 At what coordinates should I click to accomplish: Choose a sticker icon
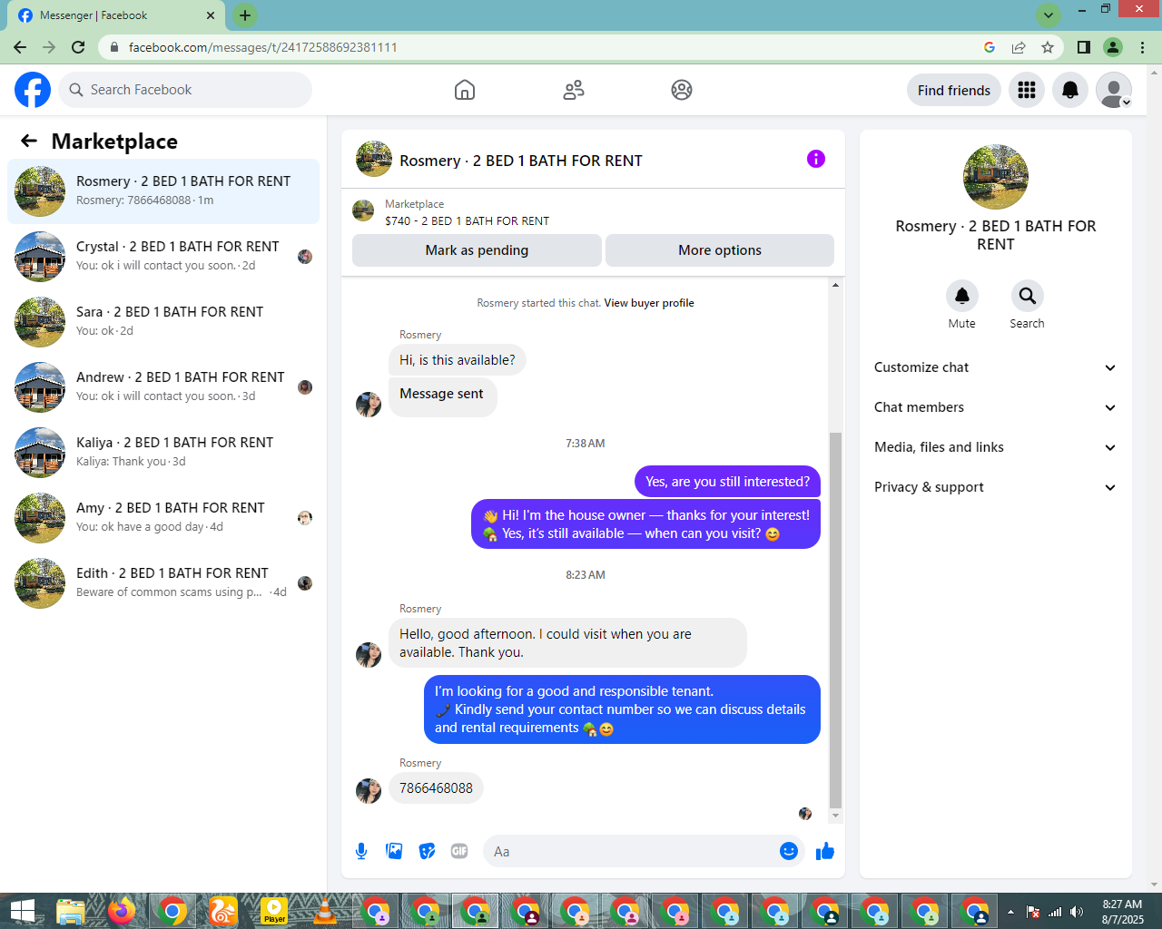(x=427, y=851)
